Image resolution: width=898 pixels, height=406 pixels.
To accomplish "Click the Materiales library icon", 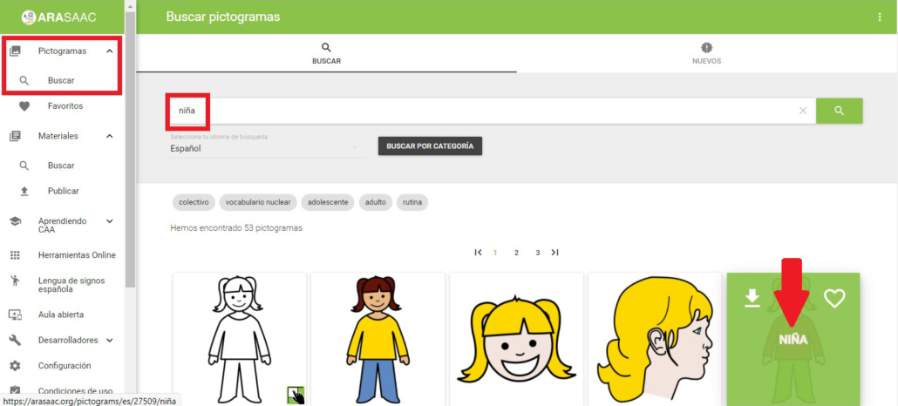I will pyautogui.click(x=16, y=136).
